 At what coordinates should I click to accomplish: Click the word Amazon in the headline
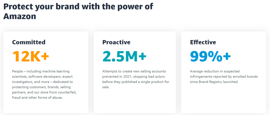click(20, 16)
